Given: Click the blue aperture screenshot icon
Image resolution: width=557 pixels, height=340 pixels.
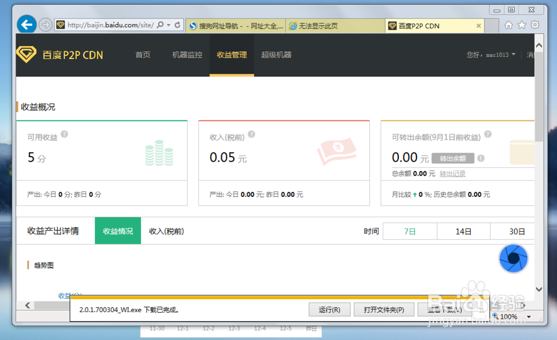Looking at the screenshot, I should pyautogui.click(x=513, y=259).
